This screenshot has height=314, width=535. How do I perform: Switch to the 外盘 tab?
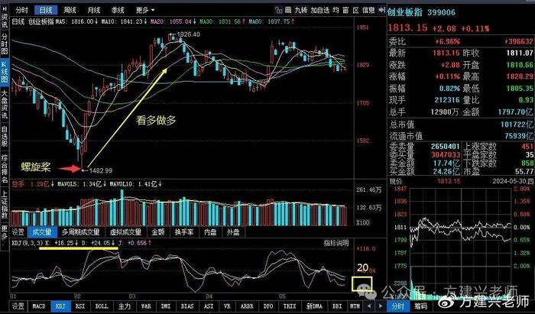233,232
